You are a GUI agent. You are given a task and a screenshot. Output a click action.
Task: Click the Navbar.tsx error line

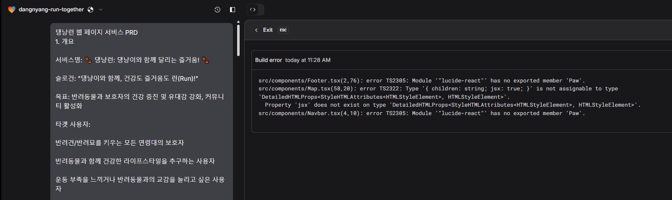pyautogui.click(x=421, y=113)
